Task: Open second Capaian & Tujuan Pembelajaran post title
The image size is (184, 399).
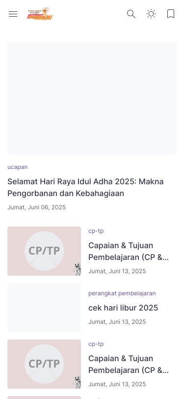Action: click(129, 365)
